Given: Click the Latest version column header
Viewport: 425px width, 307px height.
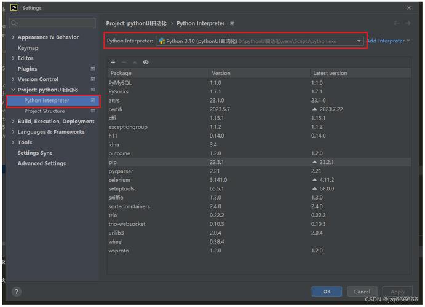Looking at the screenshot, I should (x=360, y=73).
